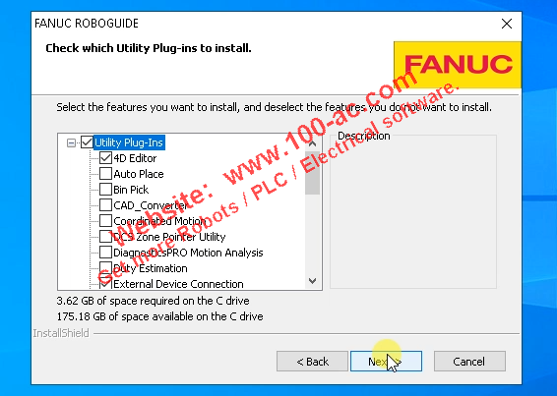Click the feature list scroll down arrow
The height and width of the screenshot is (396, 557).
(x=312, y=281)
